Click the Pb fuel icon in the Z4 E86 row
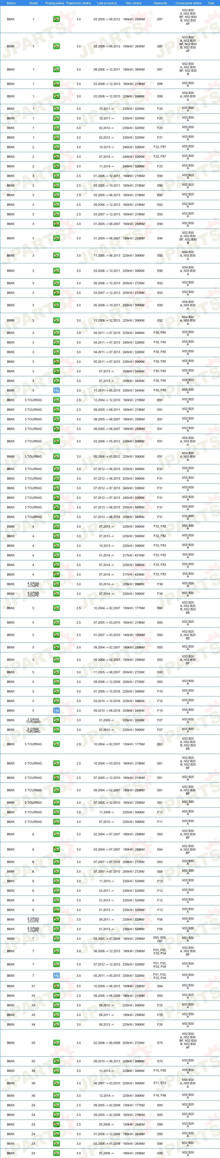This screenshot has width=220, height=1158. coord(57,1143)
